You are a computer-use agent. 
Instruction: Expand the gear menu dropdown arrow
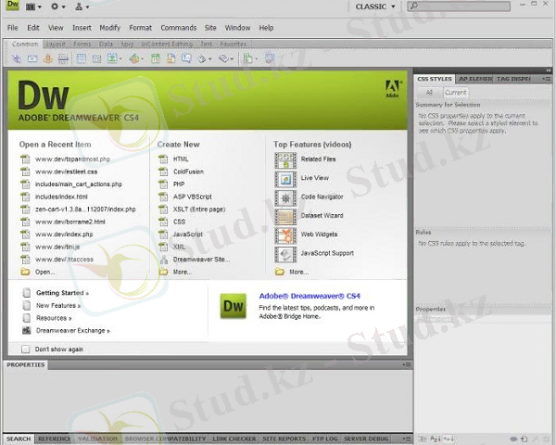pyautogui.click(x=63, y=7)
